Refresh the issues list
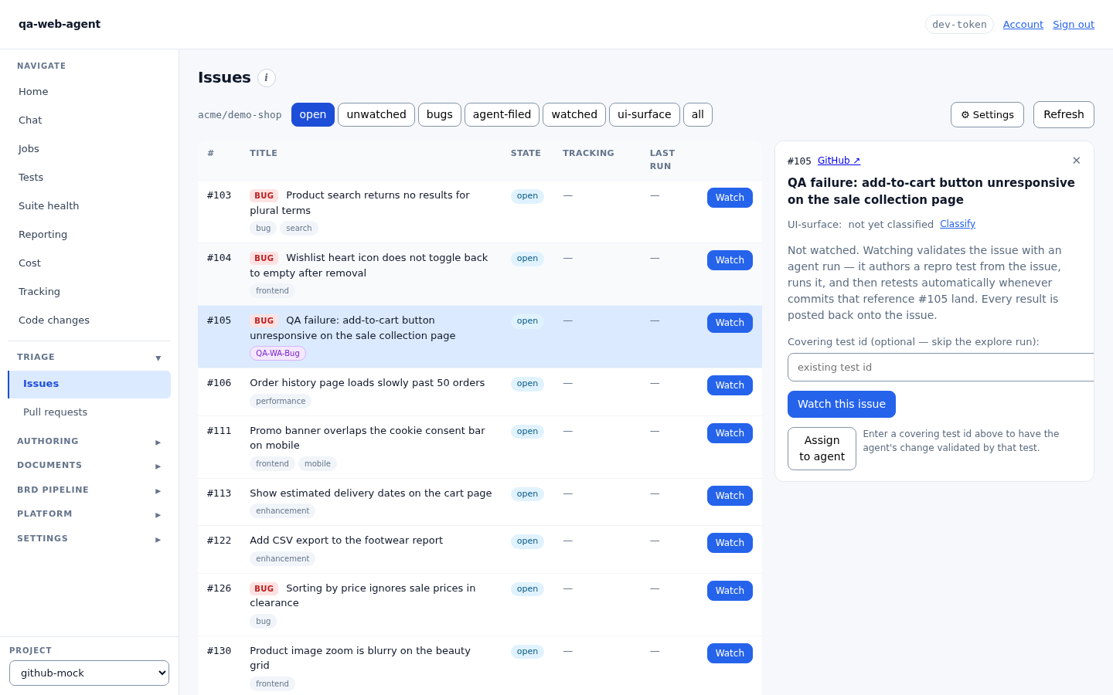 [x=1064, y=114]
